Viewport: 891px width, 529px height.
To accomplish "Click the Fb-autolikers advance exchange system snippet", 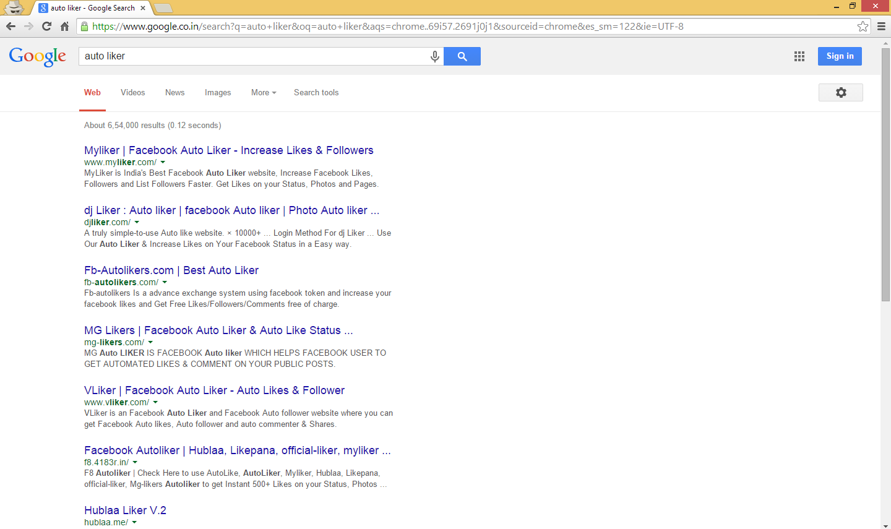I will click(238, 299).
